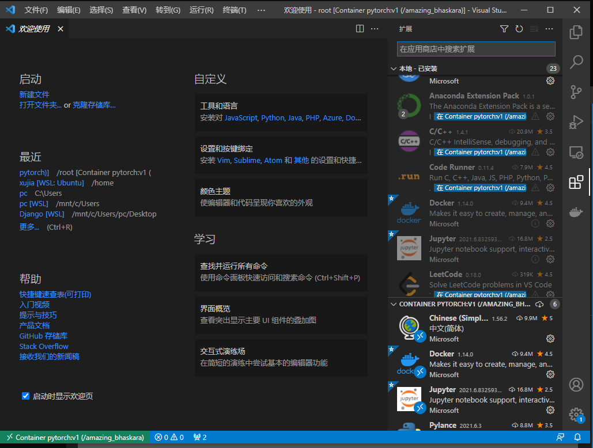Open the Selection menu (选择)

point(101,10)
